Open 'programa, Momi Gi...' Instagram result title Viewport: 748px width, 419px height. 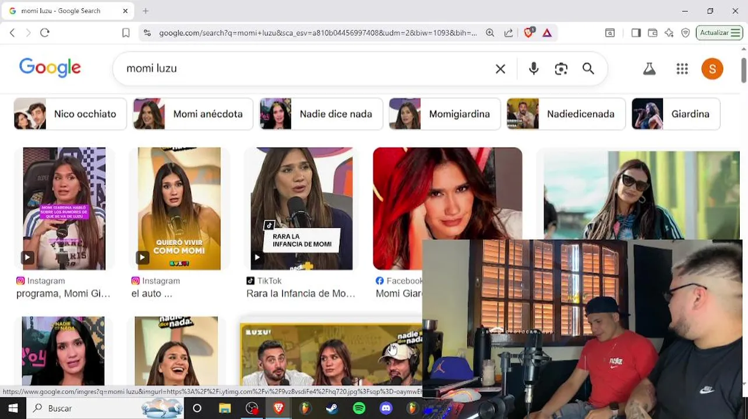[63, 294]
